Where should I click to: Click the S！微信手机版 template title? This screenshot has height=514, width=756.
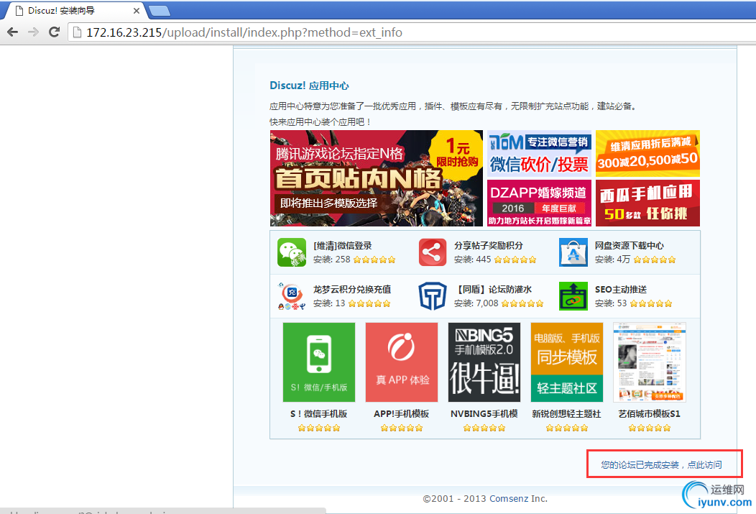click(x=318, y=413)
